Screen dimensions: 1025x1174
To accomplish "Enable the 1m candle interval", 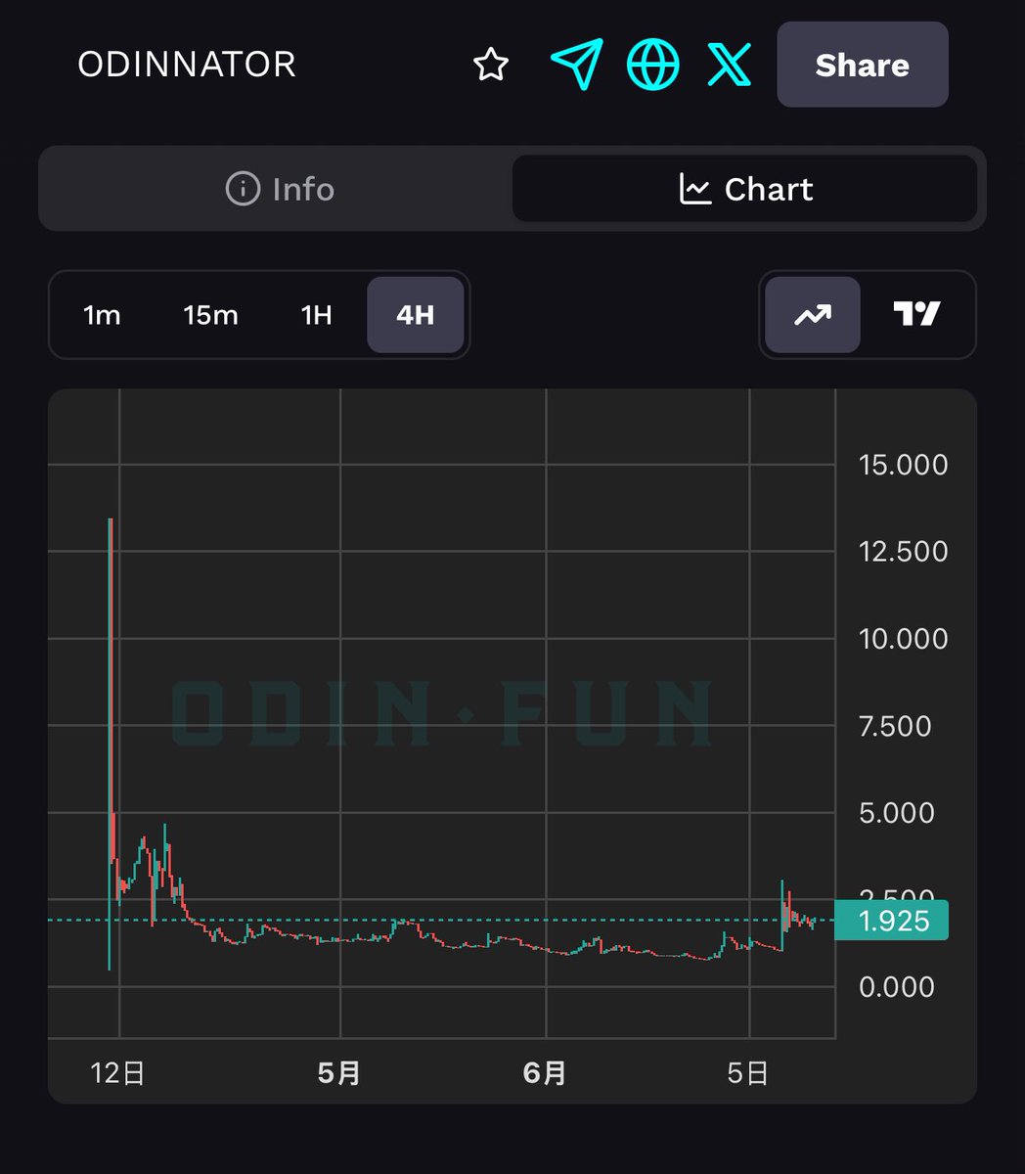I will pos(102,315).
